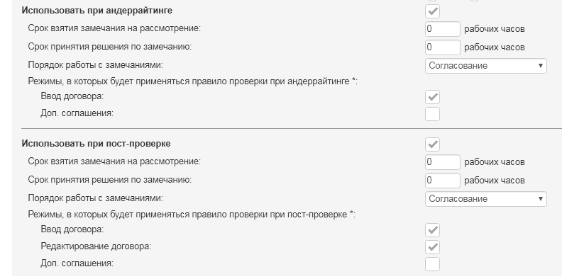Expand 'Порядок работы с замечаниями' dropdown for пост-проверка

pyautogui.click(x=485, y=199)
